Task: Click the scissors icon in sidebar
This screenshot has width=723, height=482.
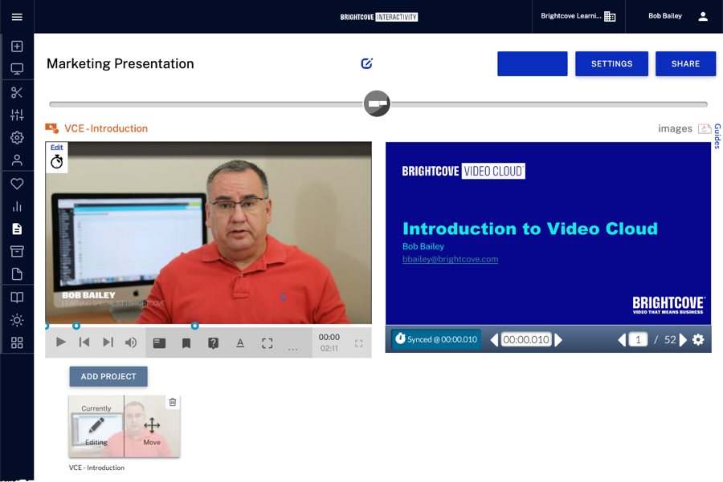Action: click(17, 92)
